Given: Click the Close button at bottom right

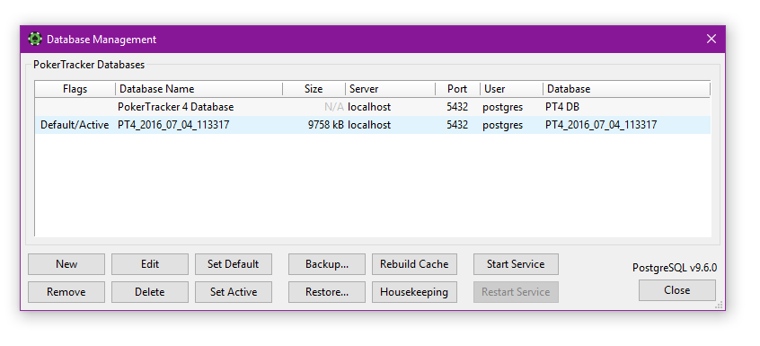Looking at the screenshot, I should click(x=677, y=290).
